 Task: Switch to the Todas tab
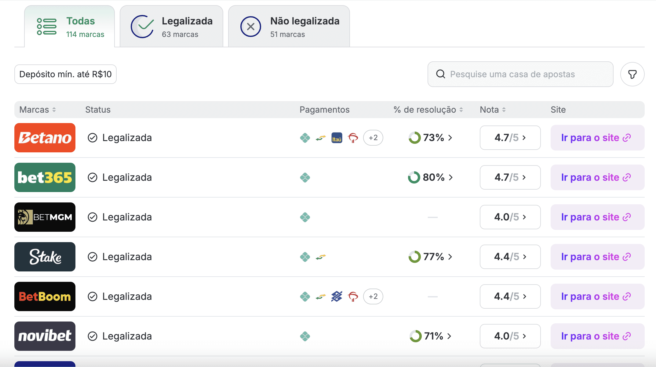pyautogui.click(x=70, y=27)
